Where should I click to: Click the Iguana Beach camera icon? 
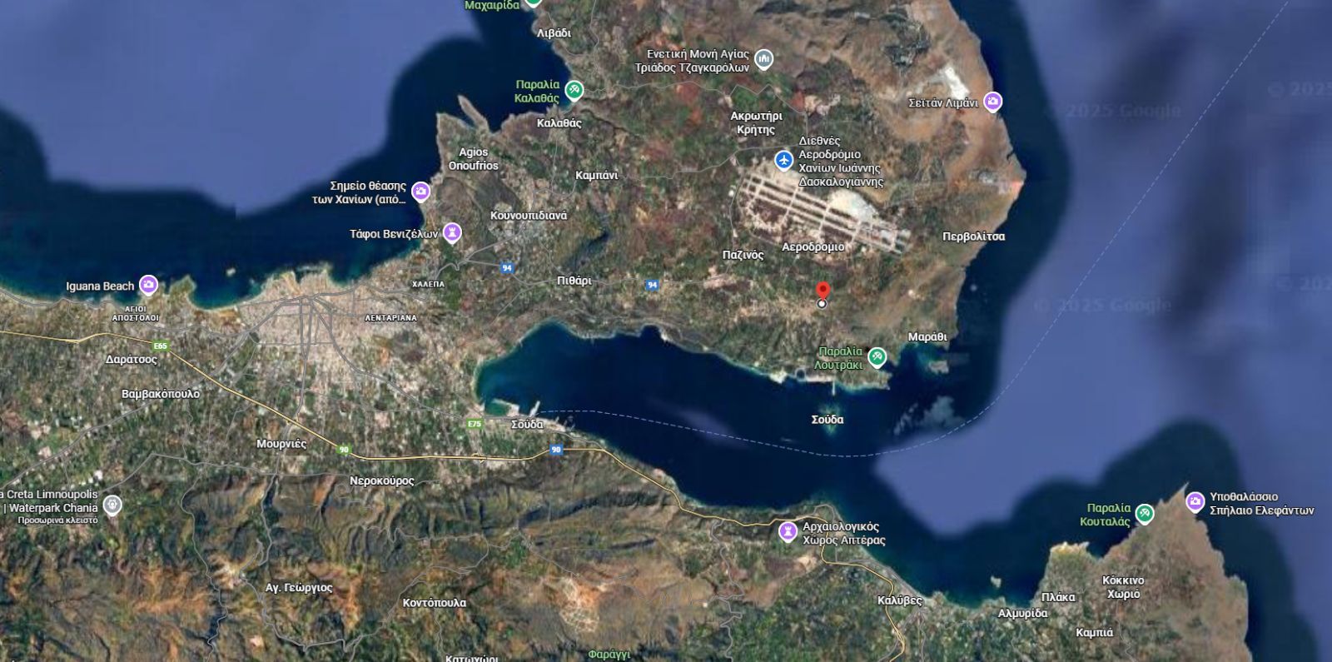tap(148, 286)
